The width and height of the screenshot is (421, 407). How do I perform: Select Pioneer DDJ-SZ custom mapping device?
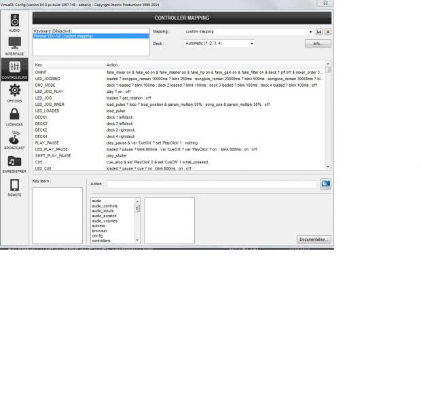pos(91,36)
